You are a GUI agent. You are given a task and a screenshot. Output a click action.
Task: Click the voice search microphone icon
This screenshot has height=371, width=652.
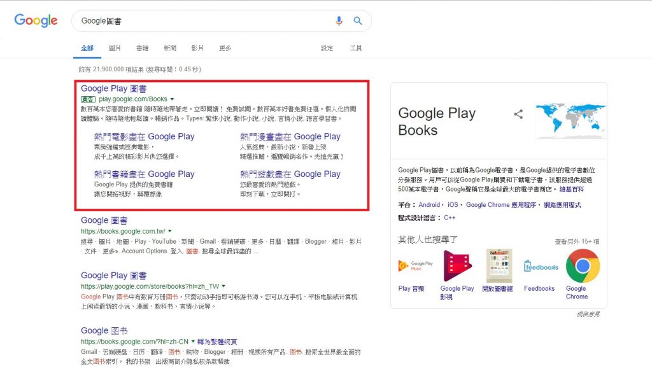[x=339, y=20]
